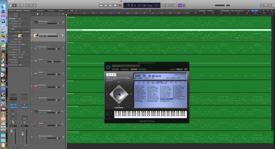Screen dimensions: 275x149
Task: Toggle Korg plugin power button
Action: 108,67
